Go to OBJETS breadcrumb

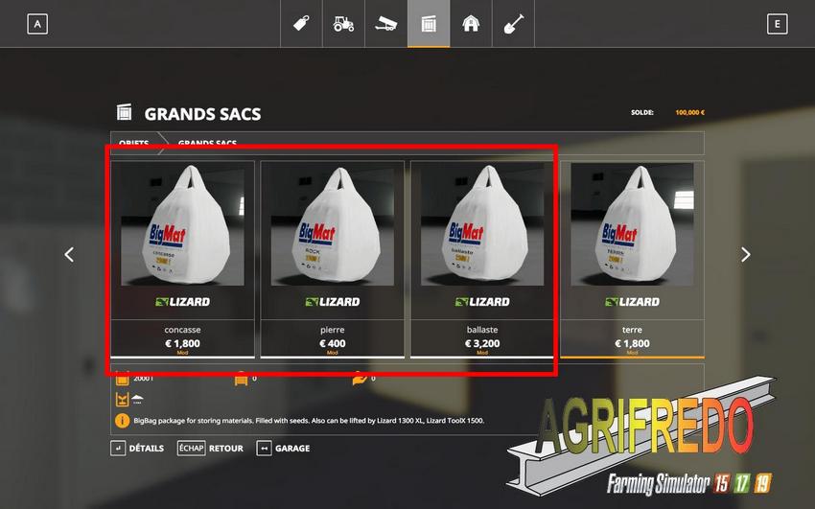click(133, 143)
